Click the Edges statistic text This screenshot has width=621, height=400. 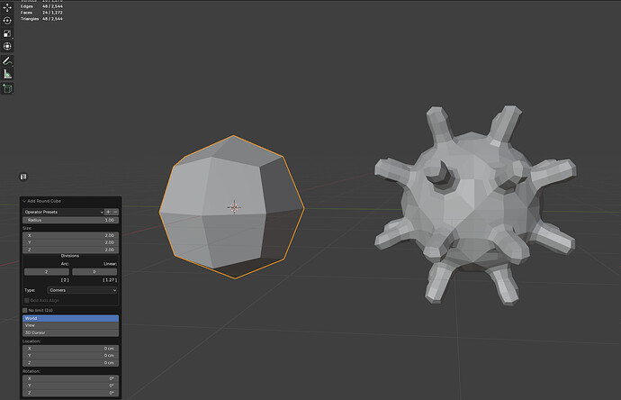coord(41,6)
